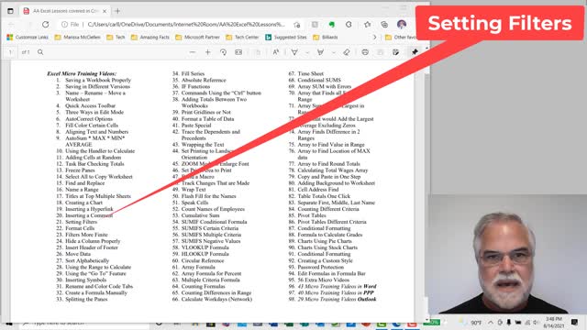Click 'Password Protection' list item

pos(320,267)
